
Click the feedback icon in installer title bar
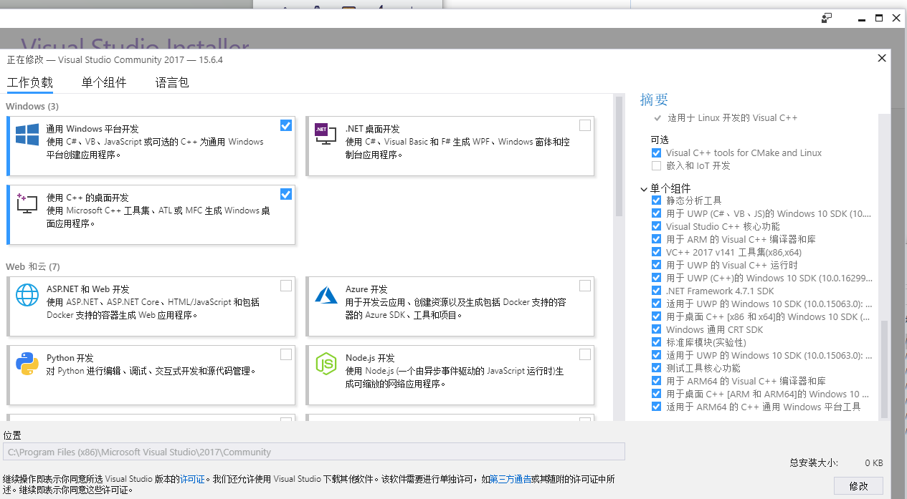[827, 19]
